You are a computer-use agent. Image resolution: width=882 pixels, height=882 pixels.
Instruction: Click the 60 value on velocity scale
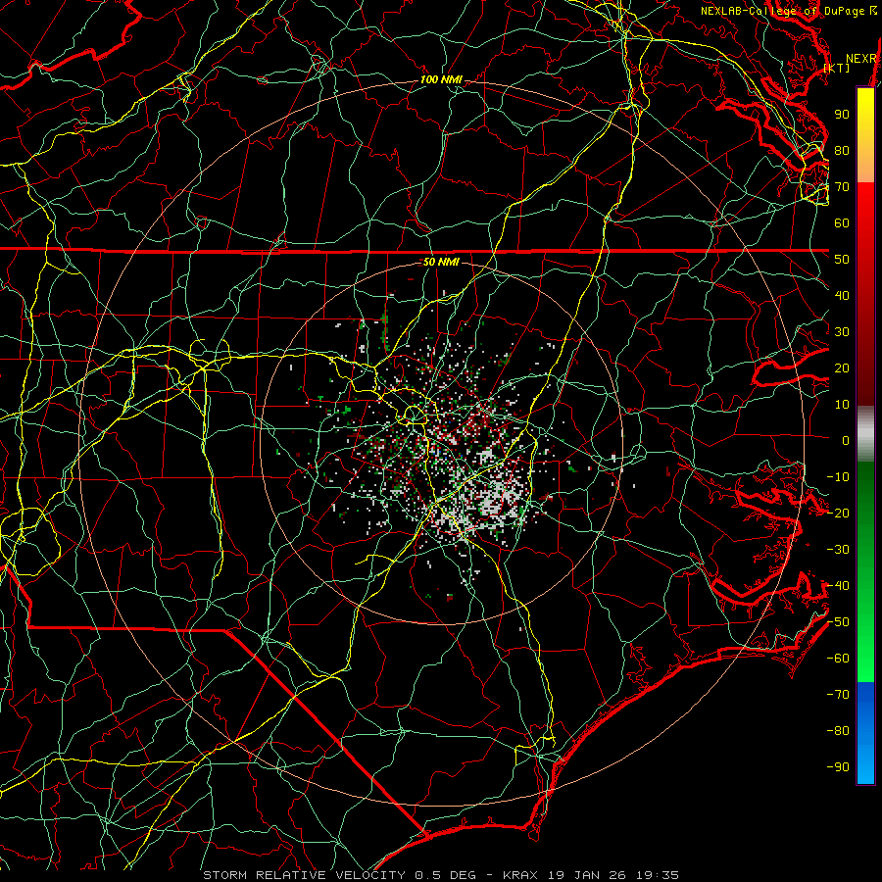[x=842, y=222]
